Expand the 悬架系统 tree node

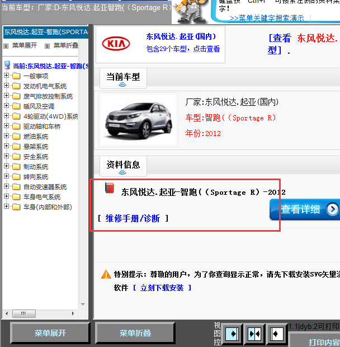[6, 146]
